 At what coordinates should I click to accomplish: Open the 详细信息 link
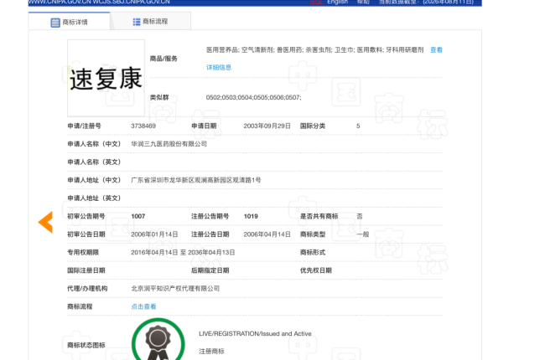coord(219,67)
